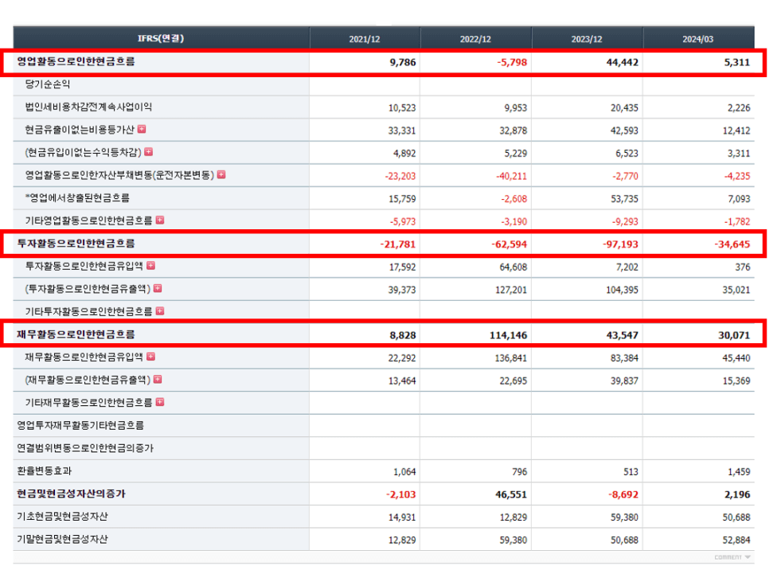Click negative operating cash flow -5,798
Screen dimensions: 769x566
(x=512, y=62)
